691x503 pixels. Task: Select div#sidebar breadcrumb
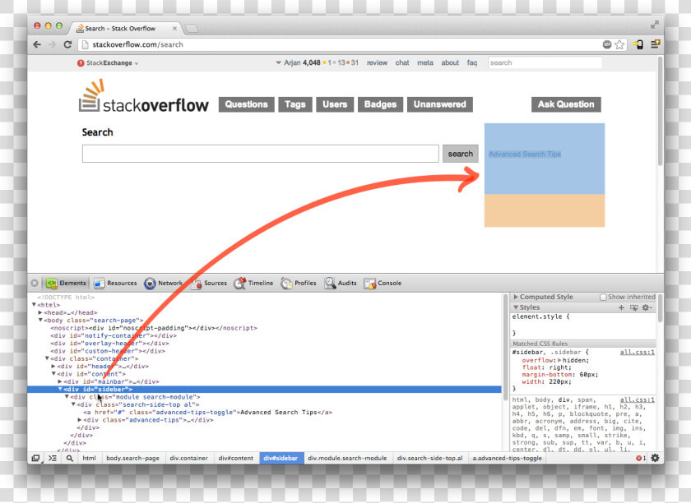click(x=281, y=459)
